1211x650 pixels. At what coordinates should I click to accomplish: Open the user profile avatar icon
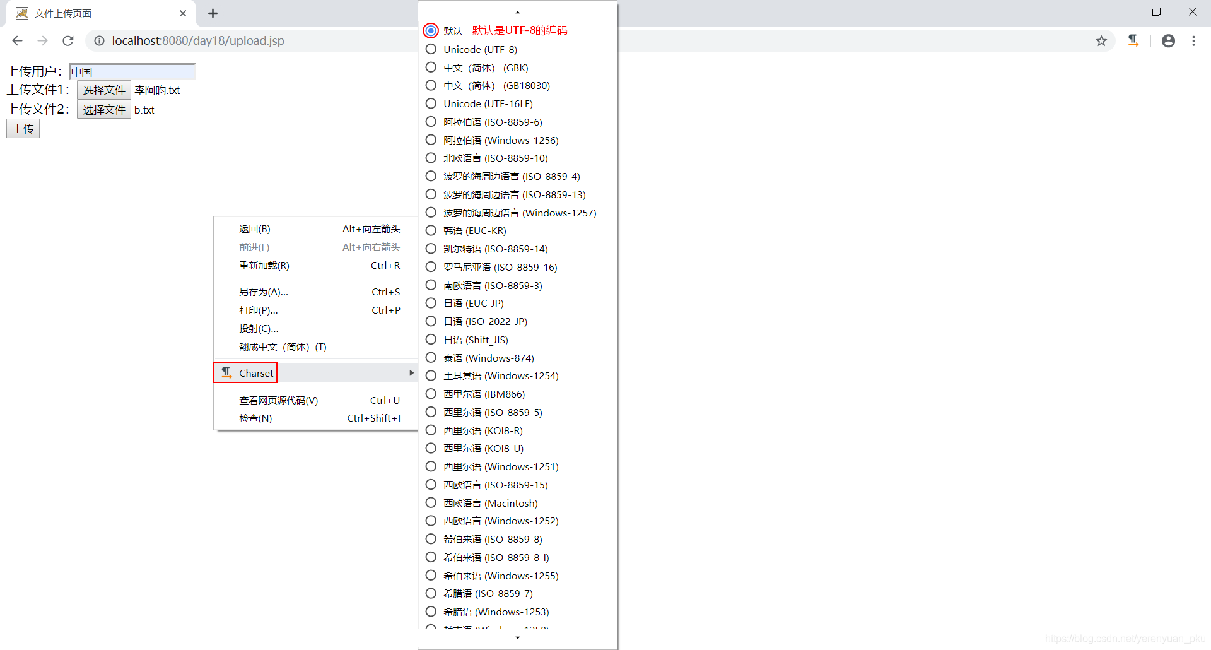[x=1168, y=41]
